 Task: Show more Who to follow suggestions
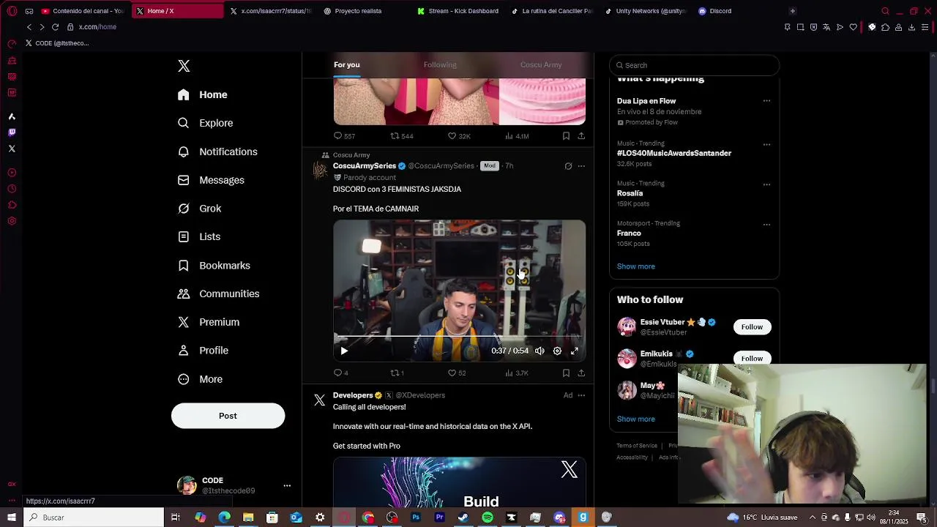(x=635, y=419)
